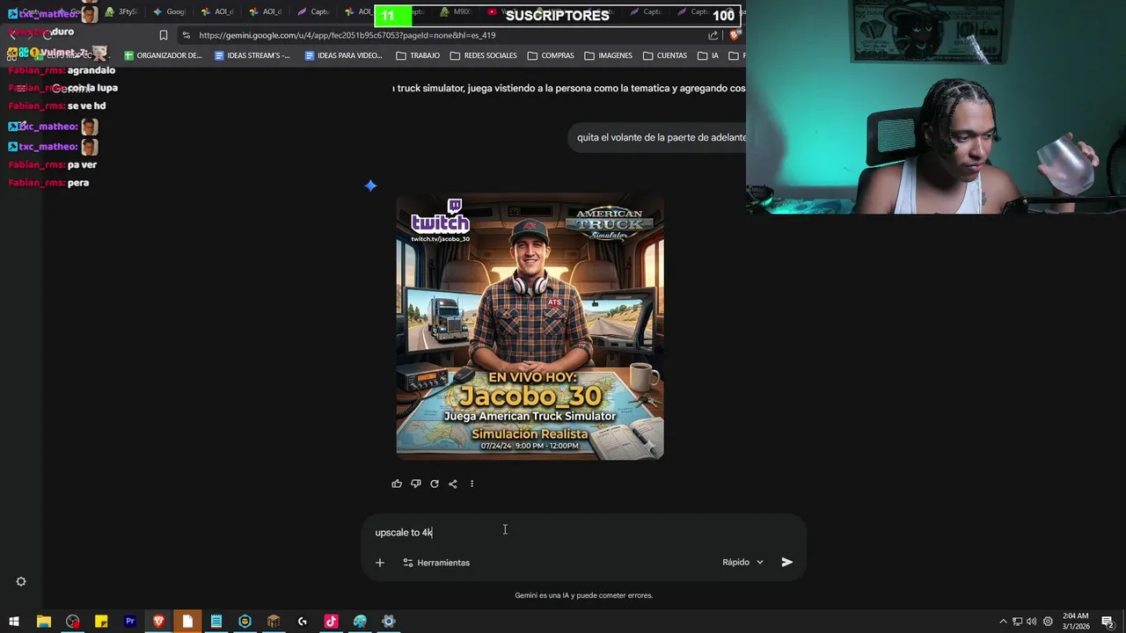Open the clock showing 2:04 AM
This screenshot has width=1126, height=633.
1076,622
